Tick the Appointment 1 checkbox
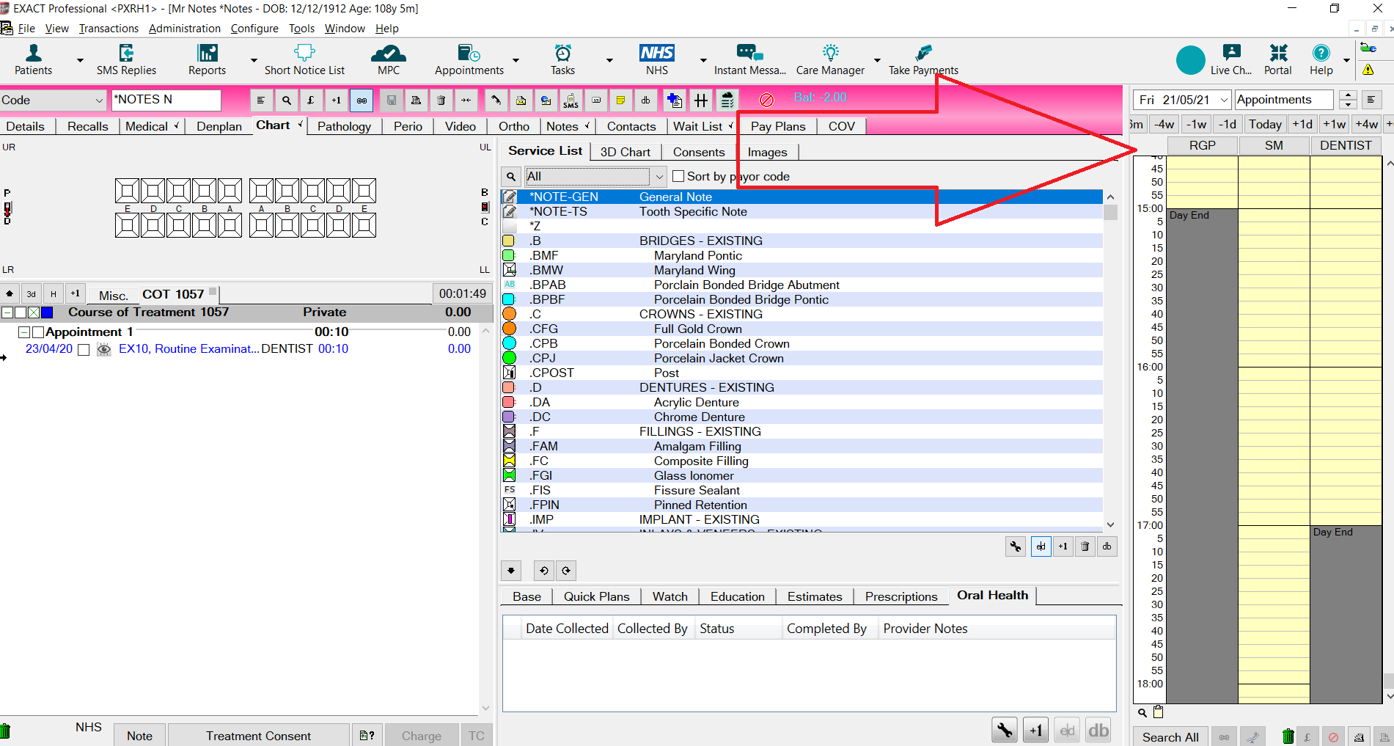 tap(38, 332)
